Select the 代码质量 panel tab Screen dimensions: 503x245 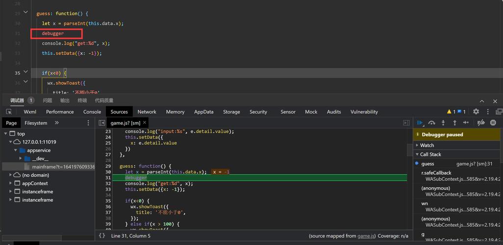point(104,100)
